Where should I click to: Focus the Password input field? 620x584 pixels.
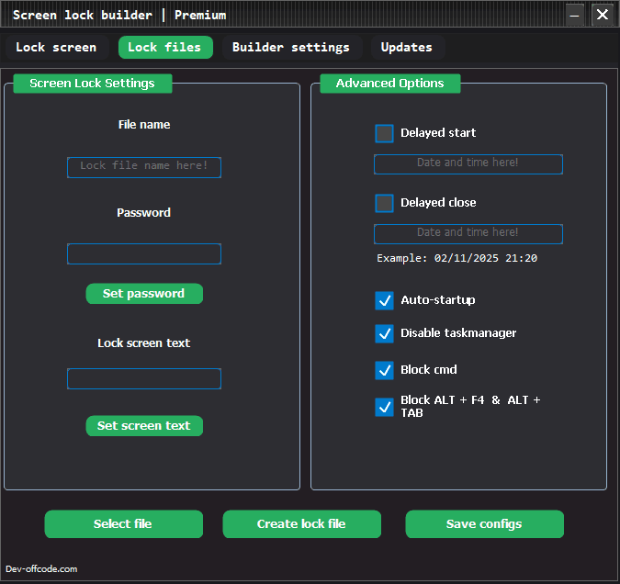[144, 253]
